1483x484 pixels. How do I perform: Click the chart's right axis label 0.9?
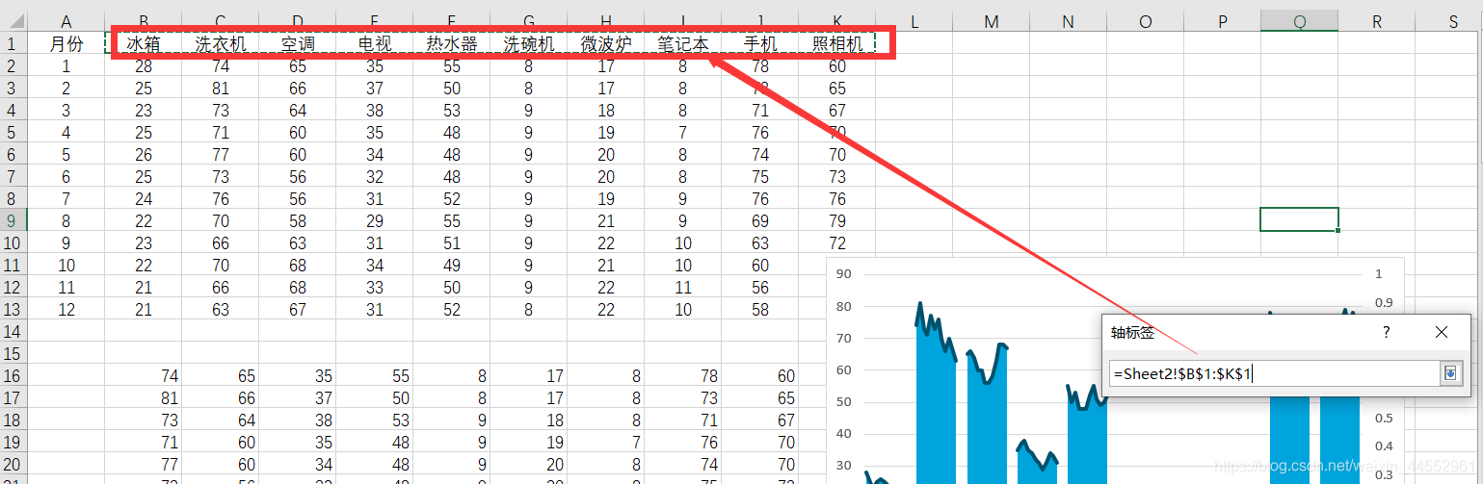pyautogui.click(x=1384, y=302)
